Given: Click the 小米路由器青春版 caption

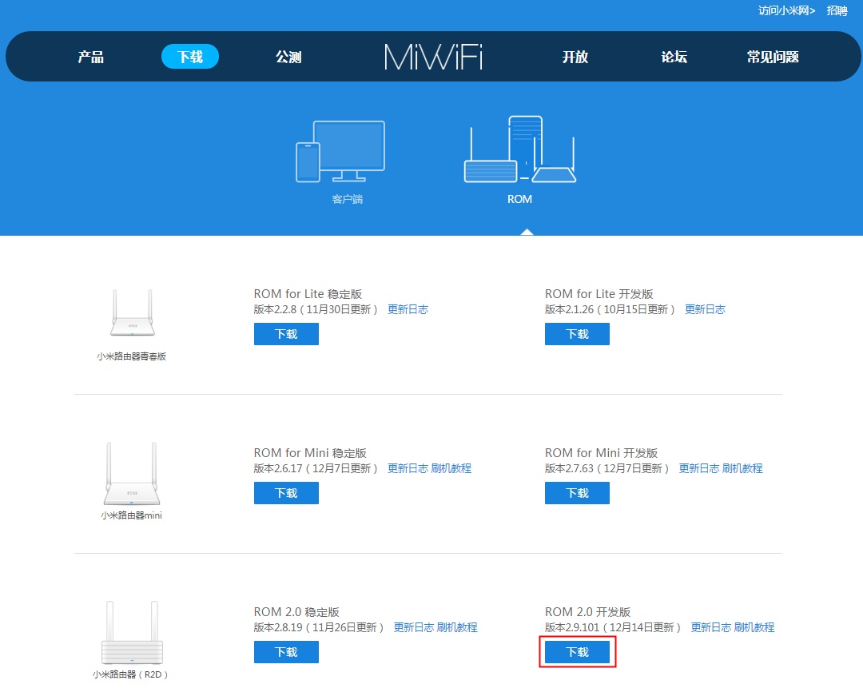Looking at the screenshot, I should click(x=132, y=356).
